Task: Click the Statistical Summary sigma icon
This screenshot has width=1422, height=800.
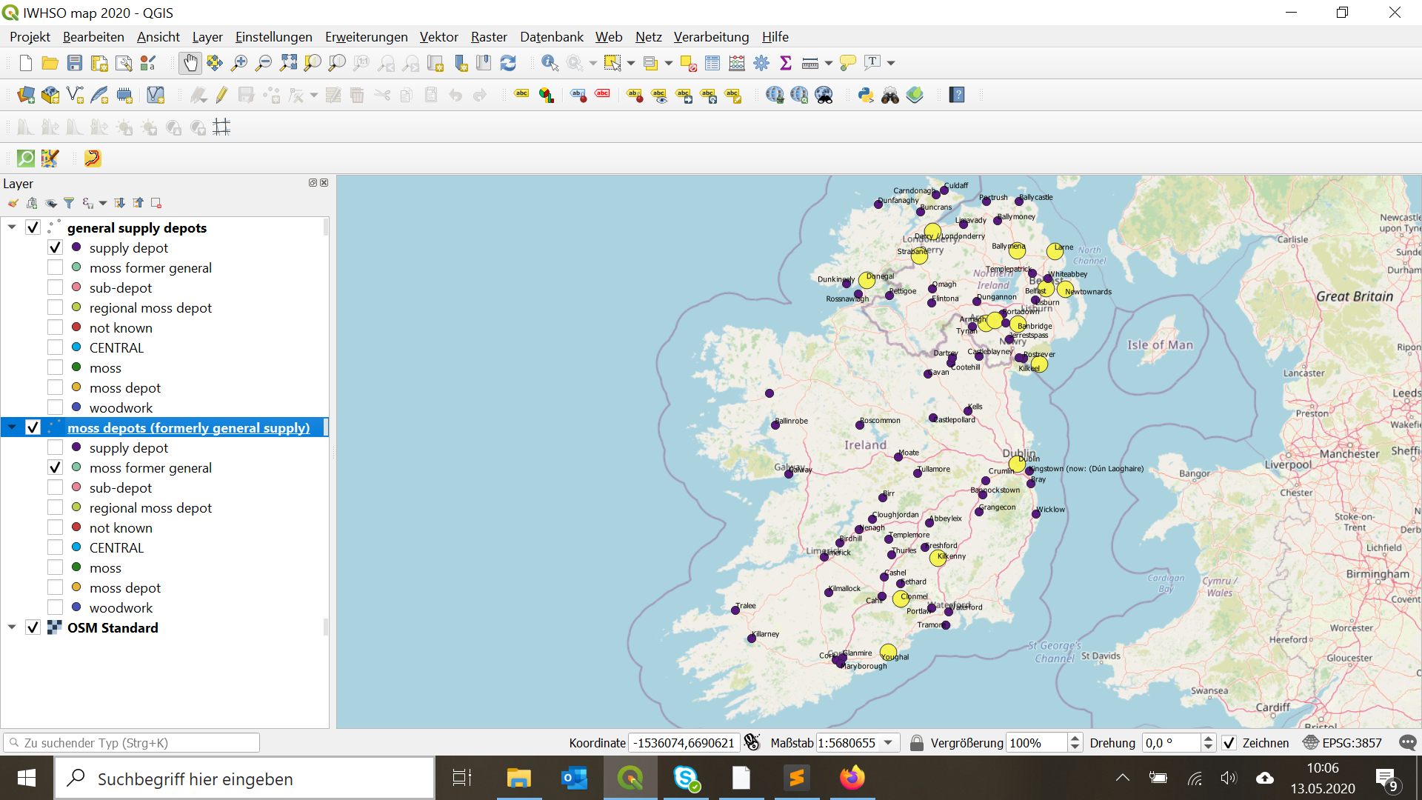Action: [x=787, y=63]
